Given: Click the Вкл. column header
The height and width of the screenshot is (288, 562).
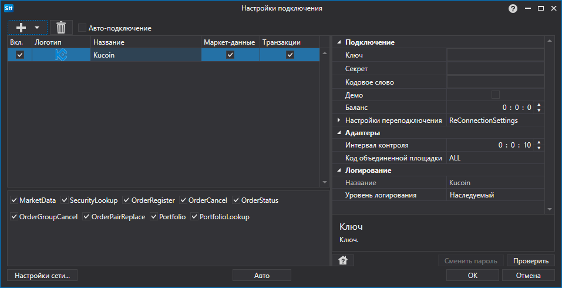Looking at the screenshot, I should tap(20, 42).
